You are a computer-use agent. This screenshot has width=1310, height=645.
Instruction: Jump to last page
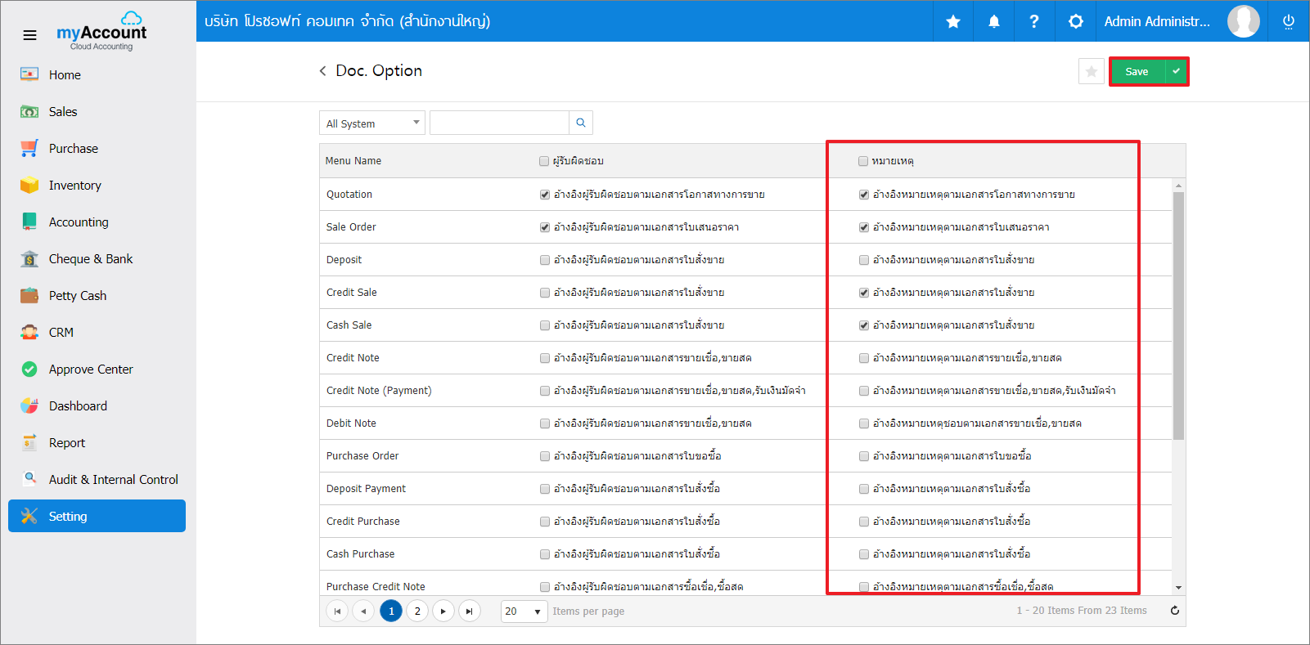(470, 611)
